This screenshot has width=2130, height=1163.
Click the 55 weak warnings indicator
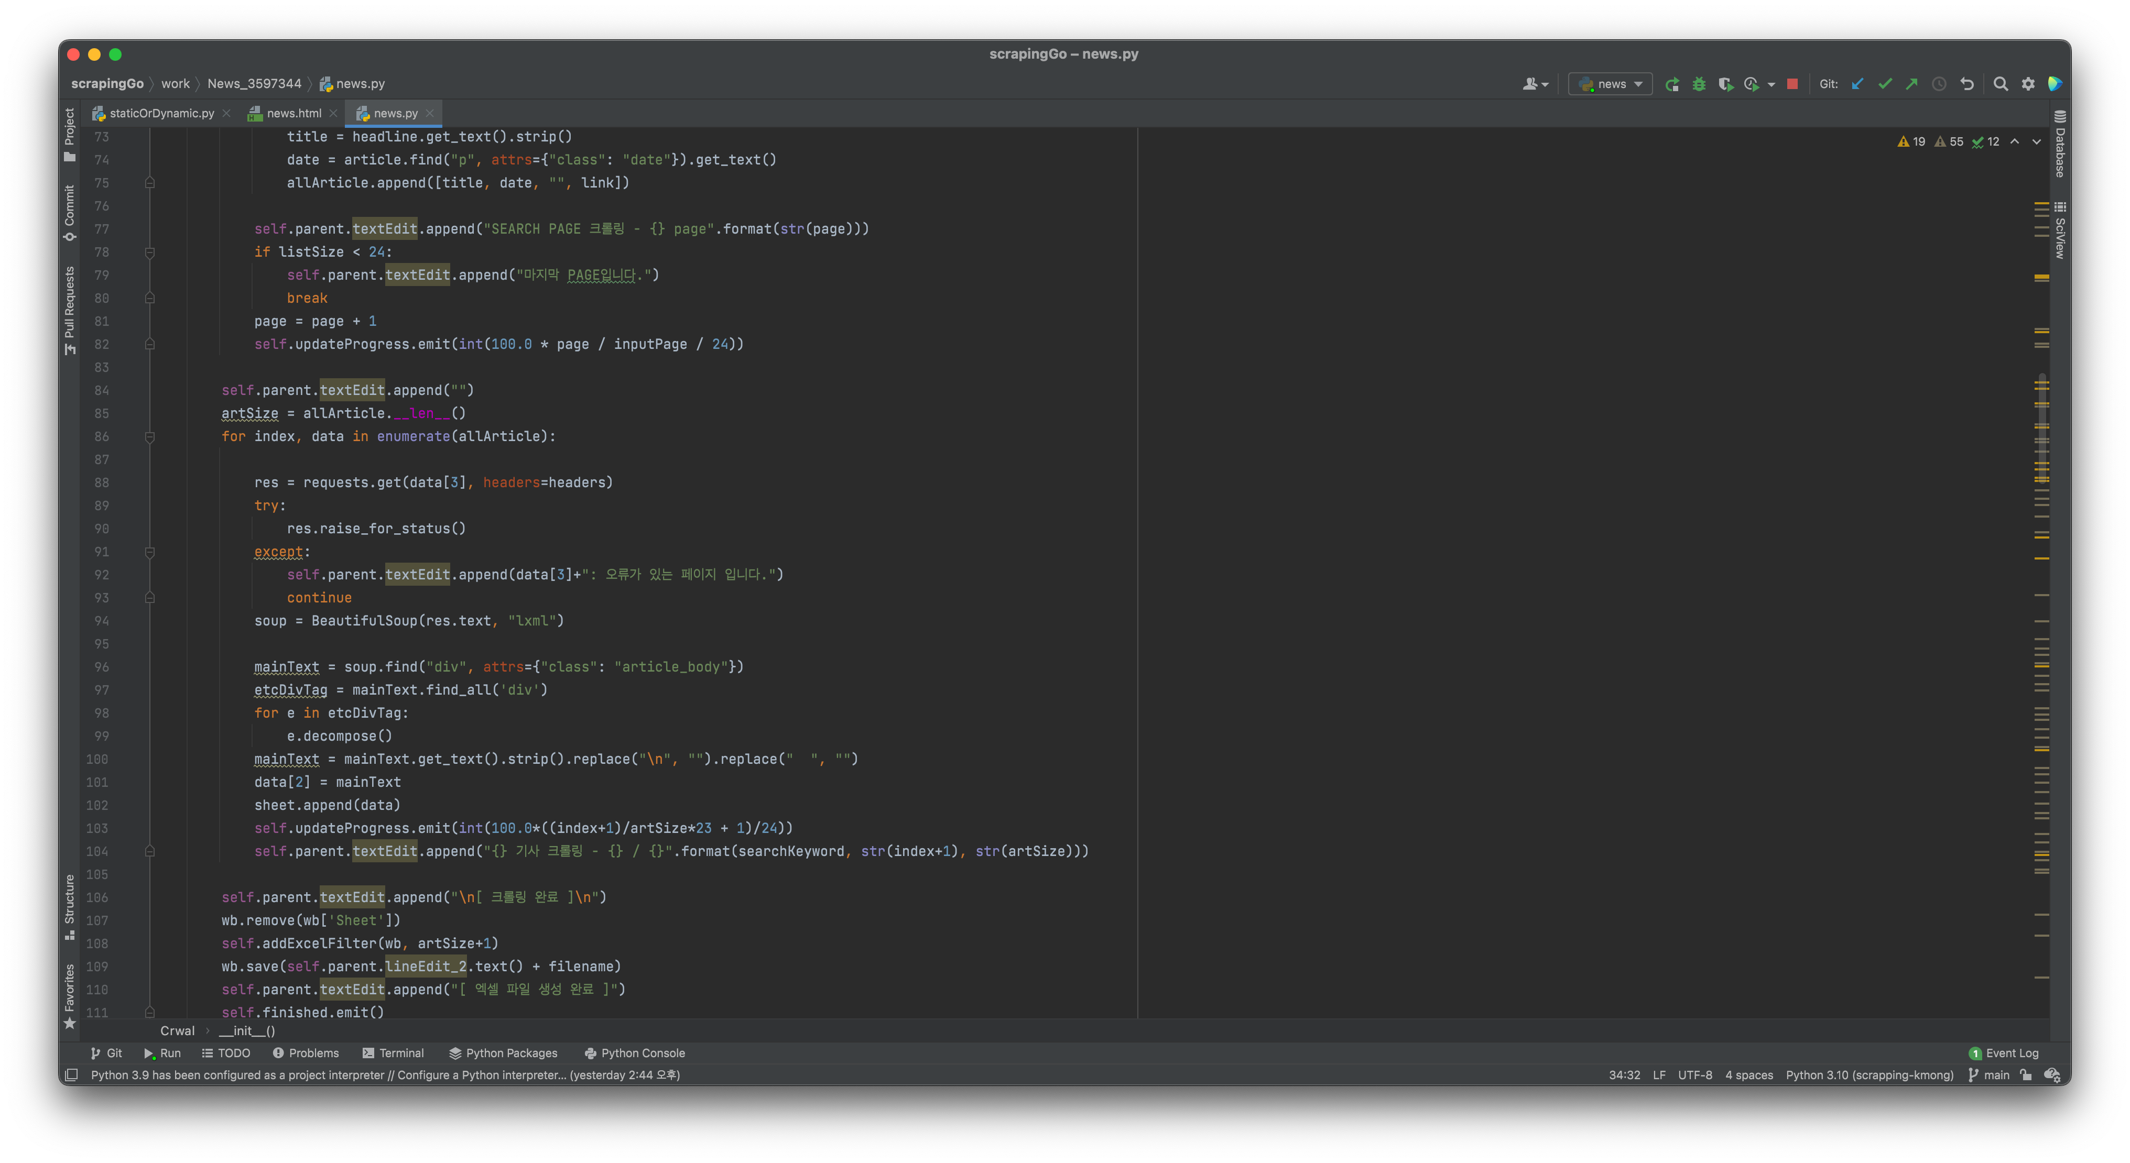tap(1948, 141)
